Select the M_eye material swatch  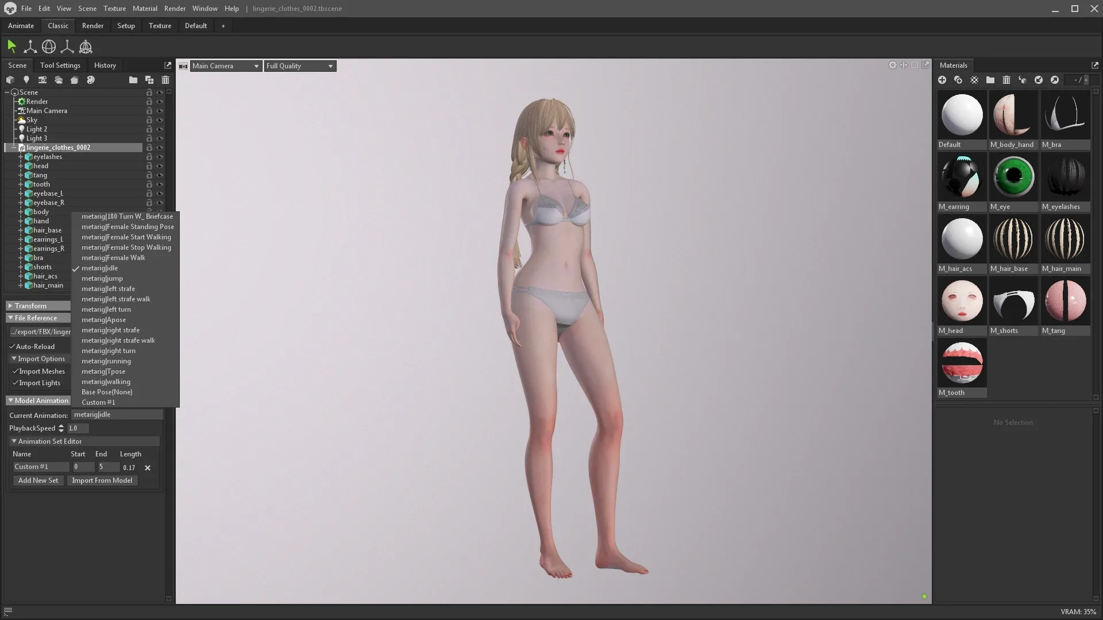[1013, 177]
